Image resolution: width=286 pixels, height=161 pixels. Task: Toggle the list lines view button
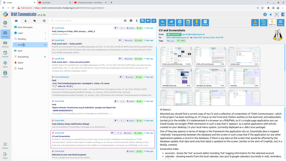click(x=154, y=21)
